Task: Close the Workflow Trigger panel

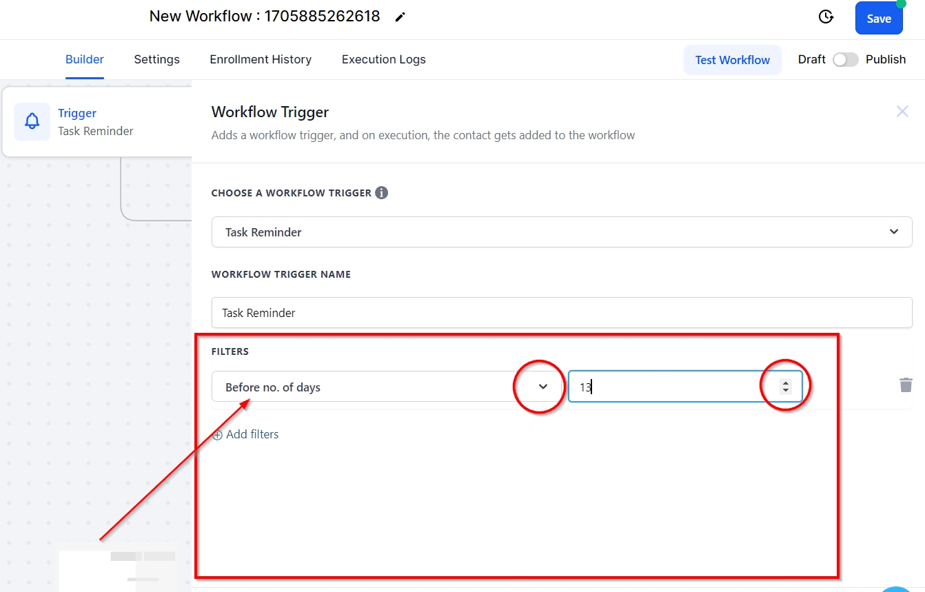Action: tap(902, 112)
